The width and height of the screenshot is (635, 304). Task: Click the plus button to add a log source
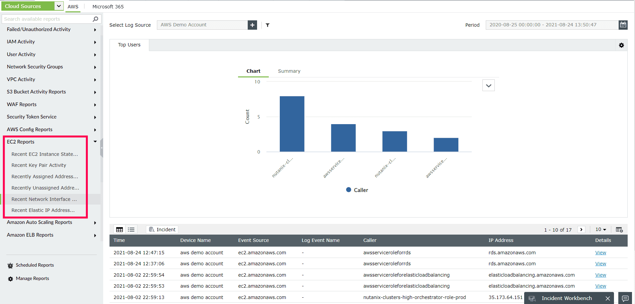coord(252,25)
